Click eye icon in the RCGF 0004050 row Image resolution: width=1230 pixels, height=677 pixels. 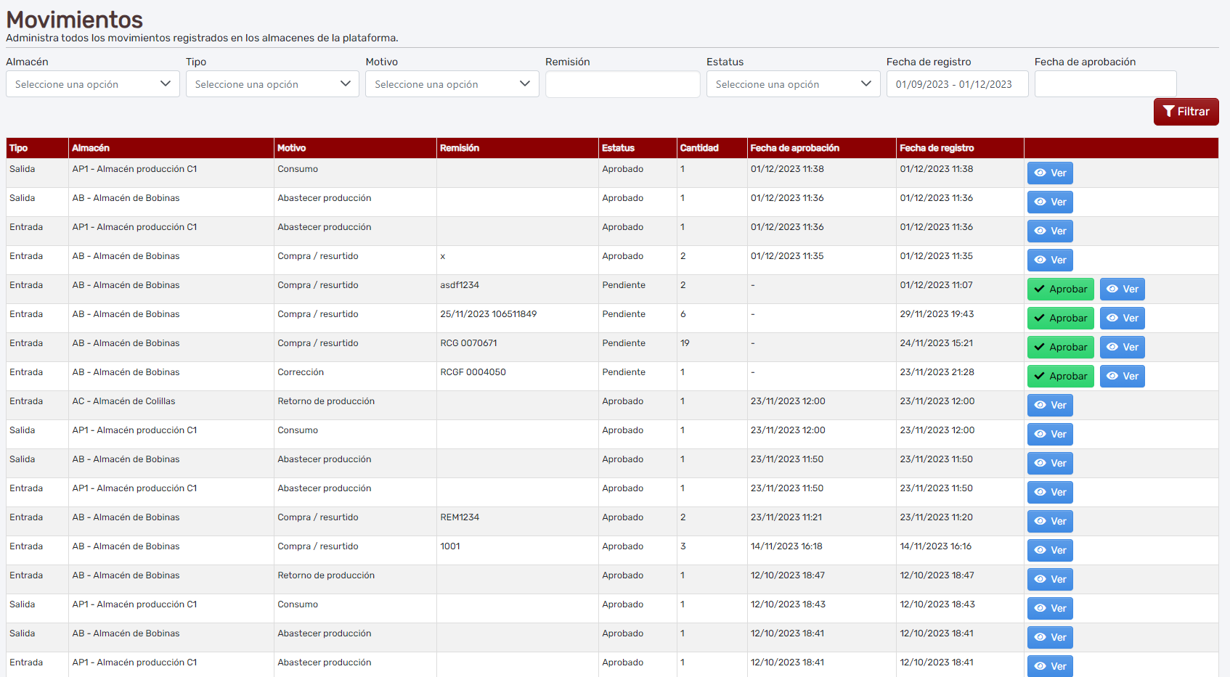point(1112,376)
